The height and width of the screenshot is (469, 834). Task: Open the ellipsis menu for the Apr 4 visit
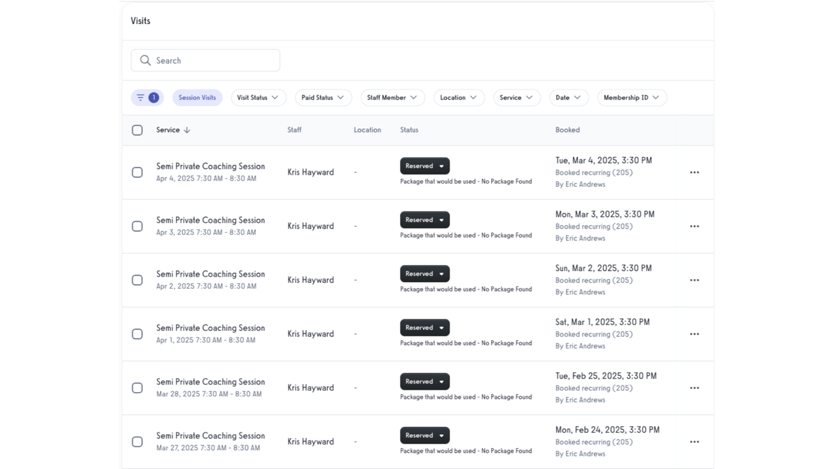(694, 172)
